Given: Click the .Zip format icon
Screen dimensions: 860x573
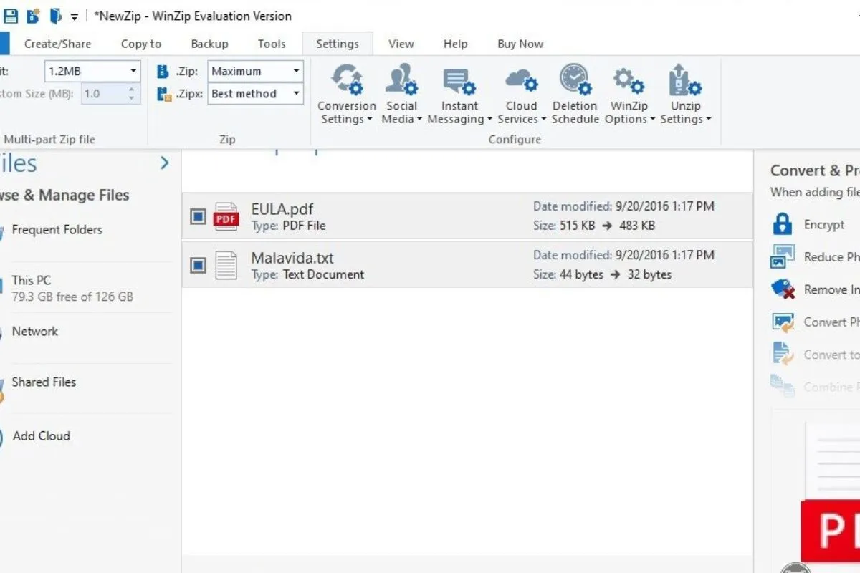Looking at the screenshot, I should pyautogui.click(x=163, y=72).
